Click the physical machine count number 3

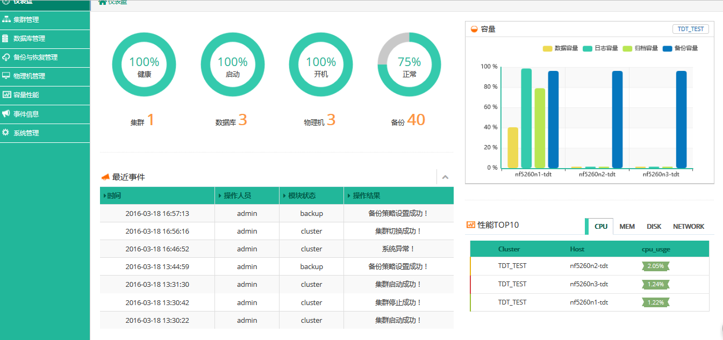pos(331,120)
